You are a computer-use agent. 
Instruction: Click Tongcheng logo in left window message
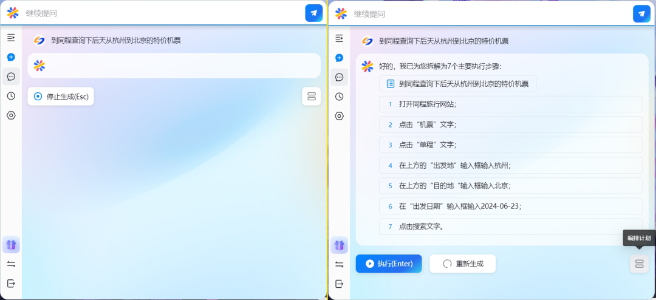point(39,40)
